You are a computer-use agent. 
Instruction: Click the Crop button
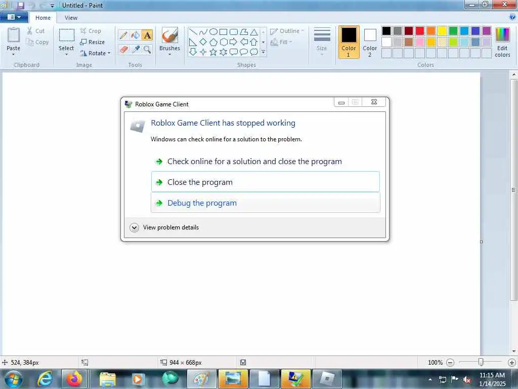[x=91, y=31]
